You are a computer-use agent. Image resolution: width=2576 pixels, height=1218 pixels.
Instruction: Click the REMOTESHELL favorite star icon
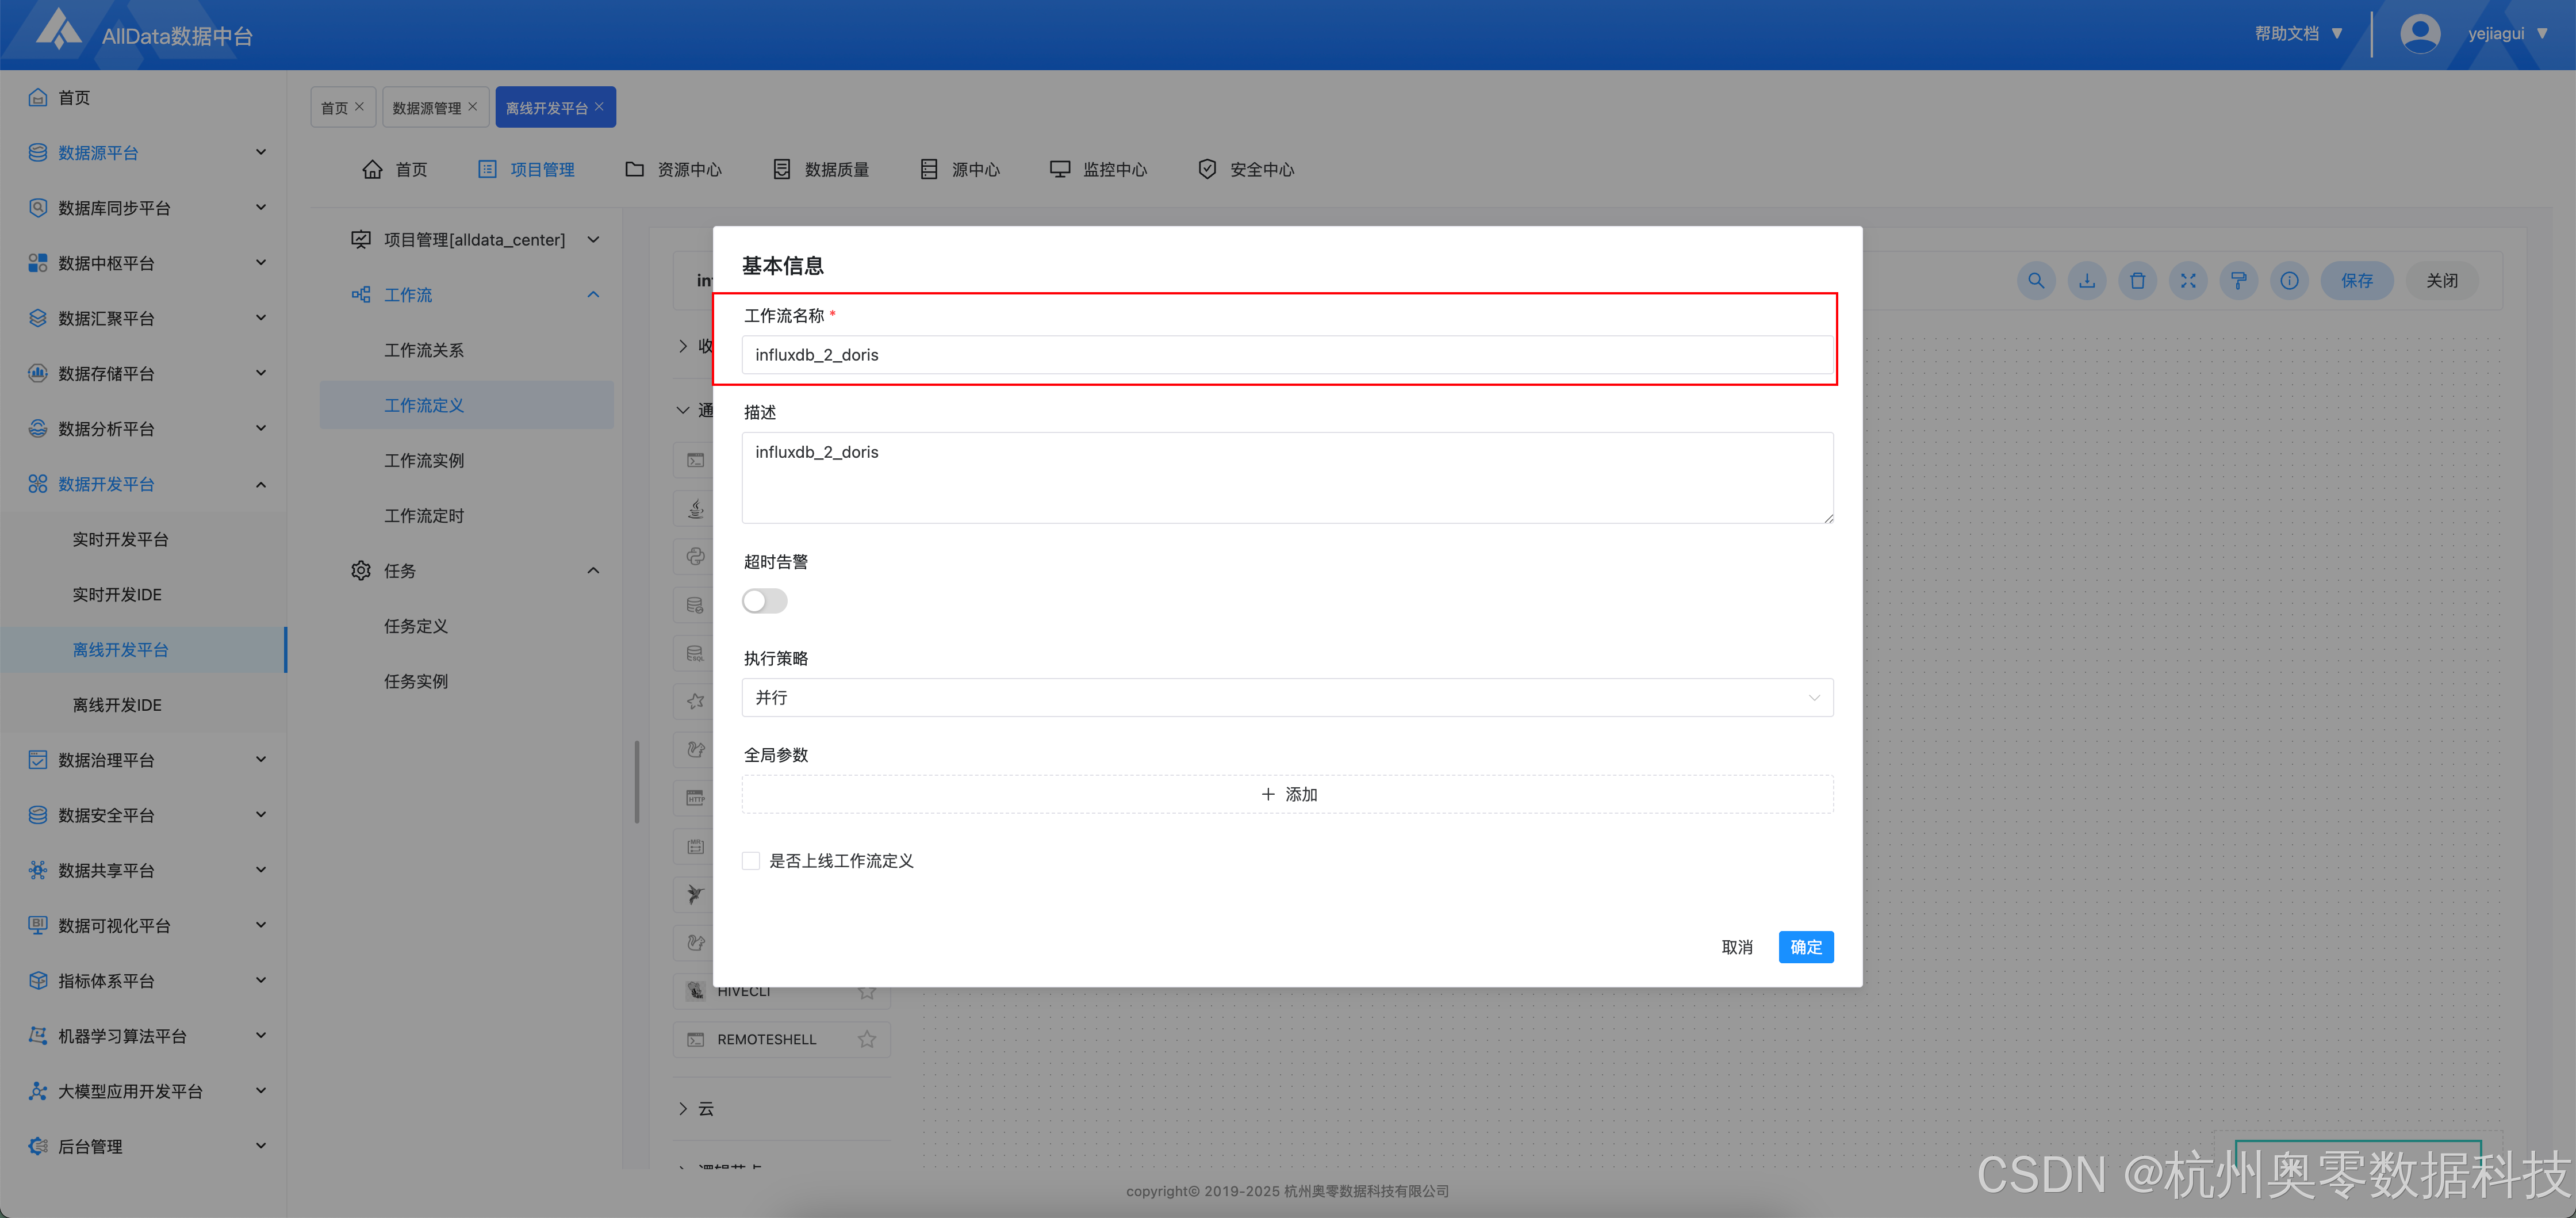tap(867, 1039)
